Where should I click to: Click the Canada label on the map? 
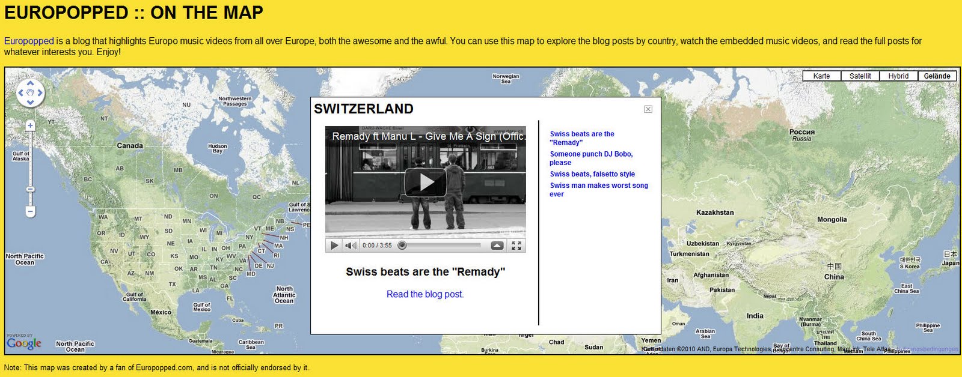[130, 145]
